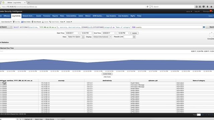Switch to the Watson tab
Image resolution: width=214 pixels, height=120 pixels.
88,16
